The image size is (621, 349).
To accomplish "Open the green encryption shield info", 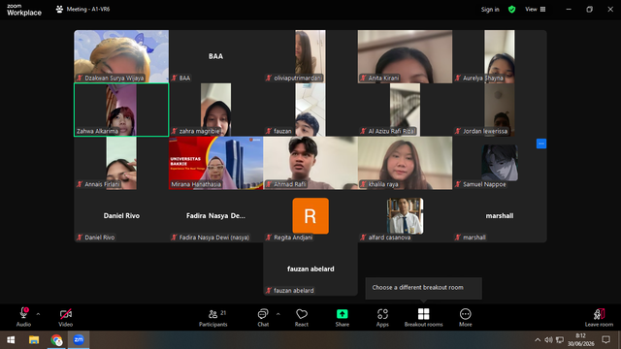I will click(x=511, y=9).
